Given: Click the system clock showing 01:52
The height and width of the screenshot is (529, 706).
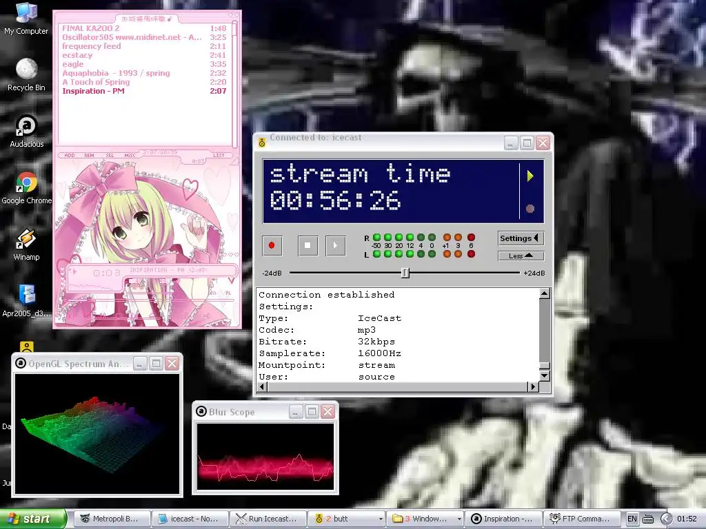Looking at the screenshot, I should 687,519.
